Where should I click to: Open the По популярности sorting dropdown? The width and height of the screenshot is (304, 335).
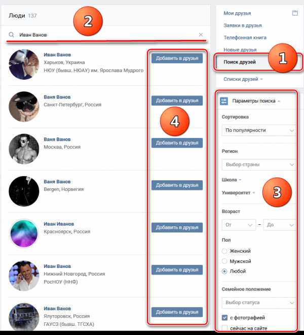tap(259, 130)
